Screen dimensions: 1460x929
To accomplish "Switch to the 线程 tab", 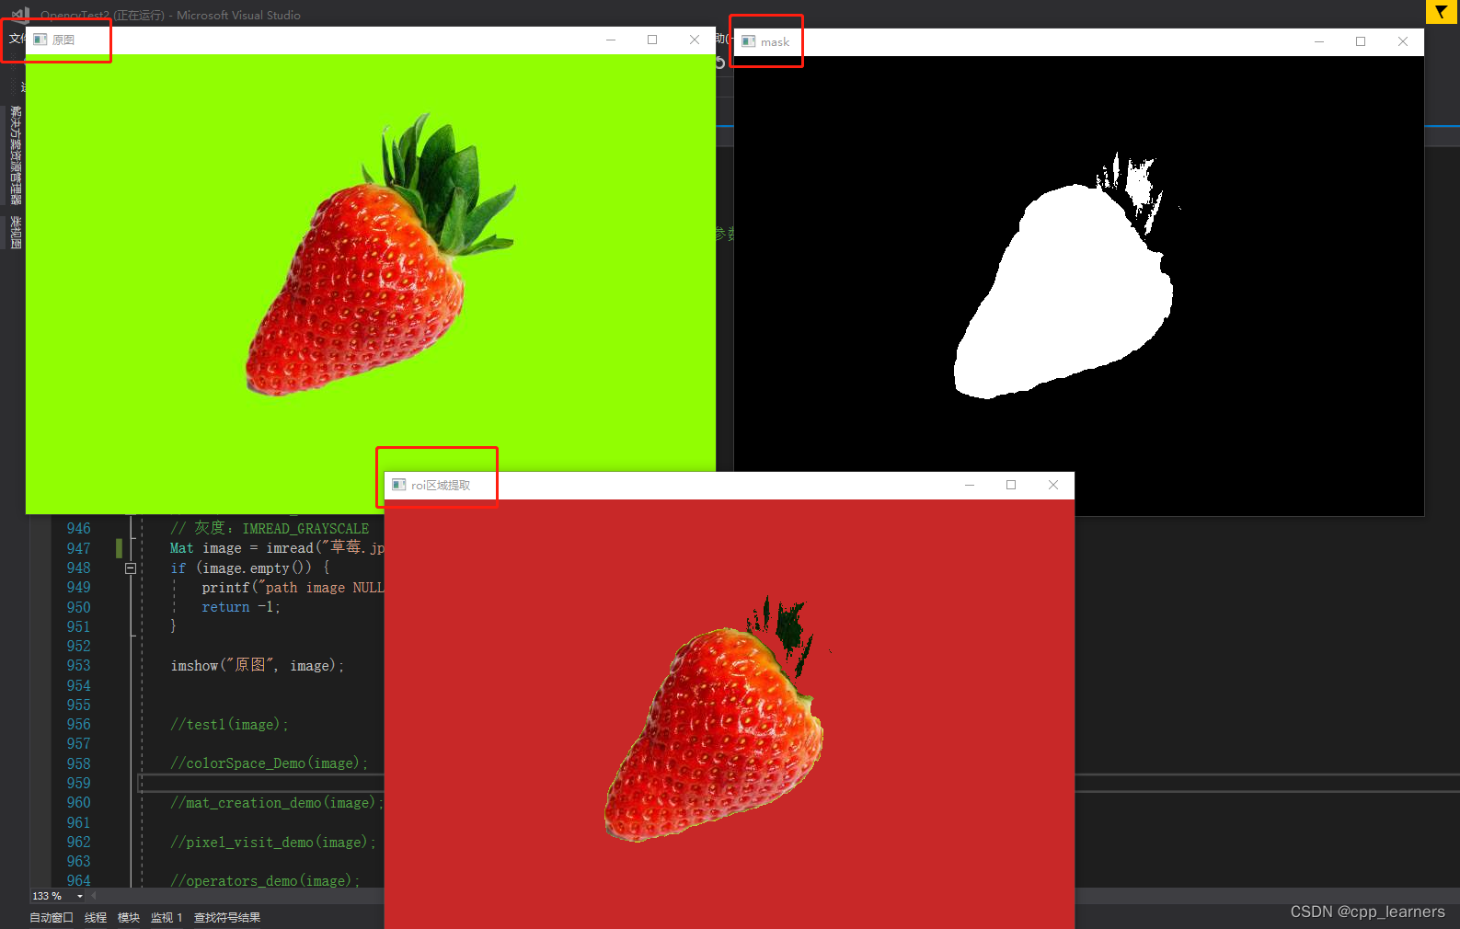I will (x=96, y=918).
